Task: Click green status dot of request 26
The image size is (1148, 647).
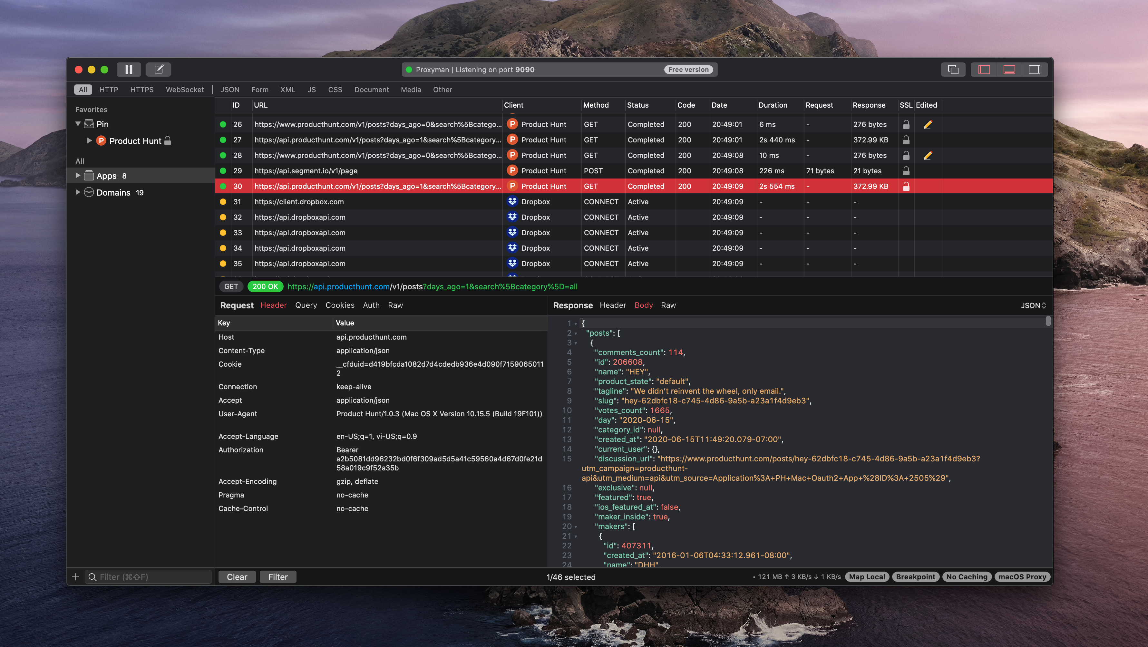Action: click(223, 124)
